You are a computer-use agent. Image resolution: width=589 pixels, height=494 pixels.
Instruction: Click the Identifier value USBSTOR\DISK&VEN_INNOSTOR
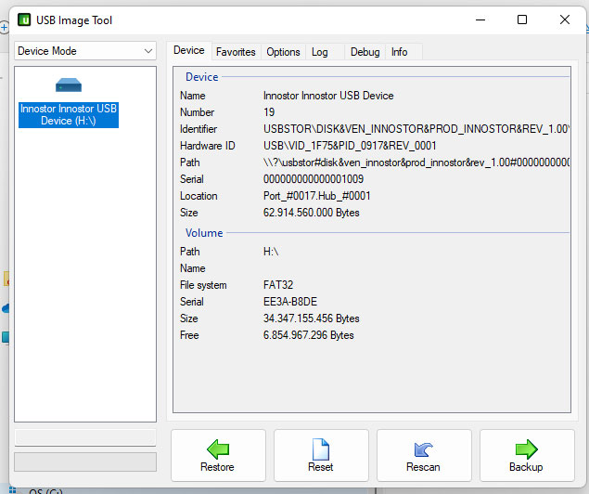click(x=416, y=129)
